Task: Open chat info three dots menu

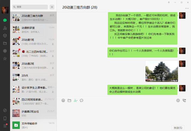Action: click(187, 8)
